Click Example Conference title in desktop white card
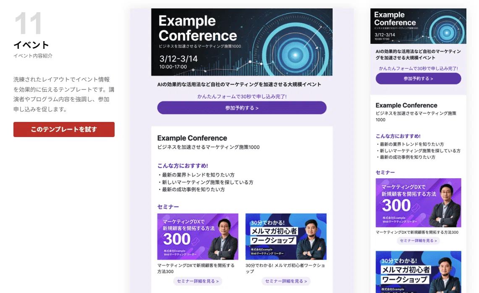Screen dimensions: 479x293 pos(192,138)
